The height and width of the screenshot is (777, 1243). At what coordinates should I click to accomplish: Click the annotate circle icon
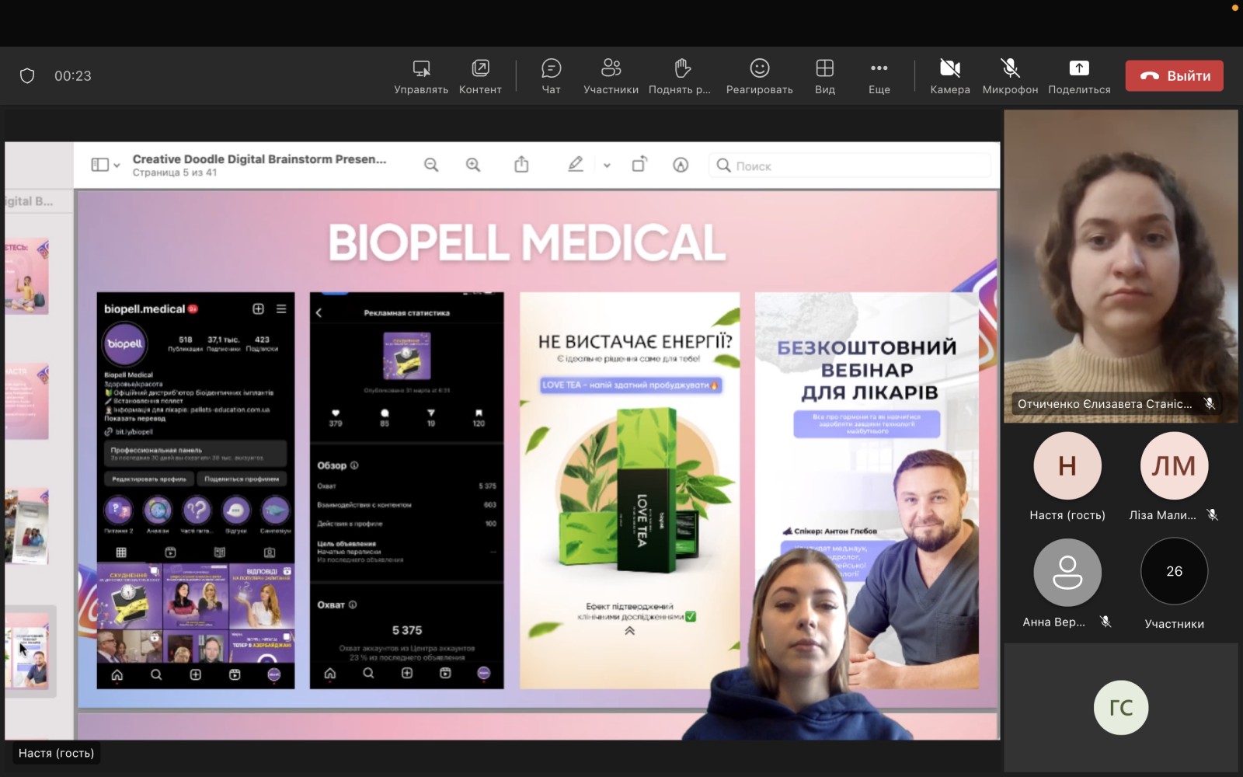click(x=681, y=165)
